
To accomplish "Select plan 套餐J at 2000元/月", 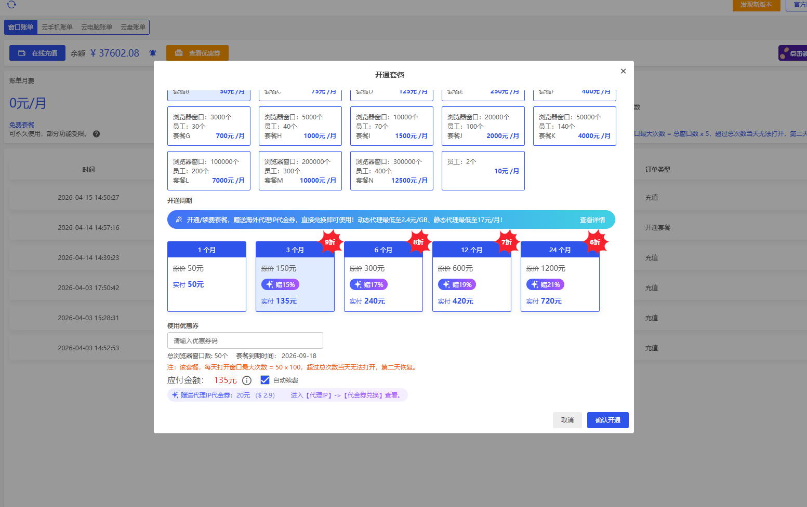I will 483,126.
